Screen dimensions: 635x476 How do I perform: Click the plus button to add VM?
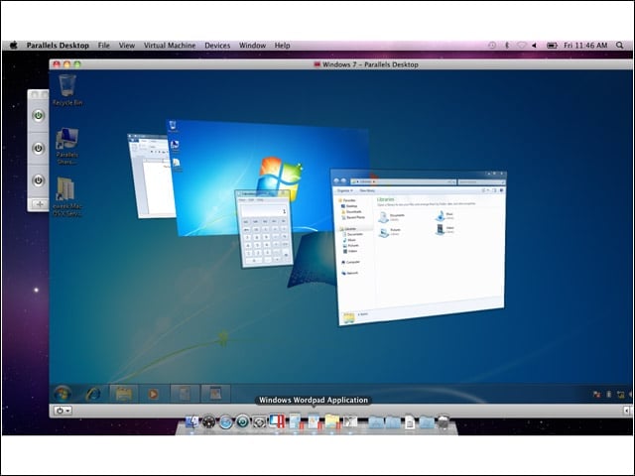[x=40, y=204]
